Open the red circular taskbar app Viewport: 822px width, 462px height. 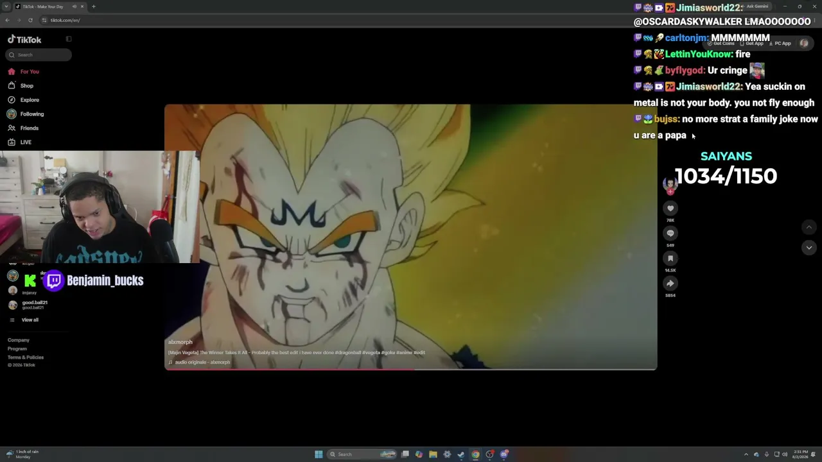pyautogui.click(x=489, y=454)
